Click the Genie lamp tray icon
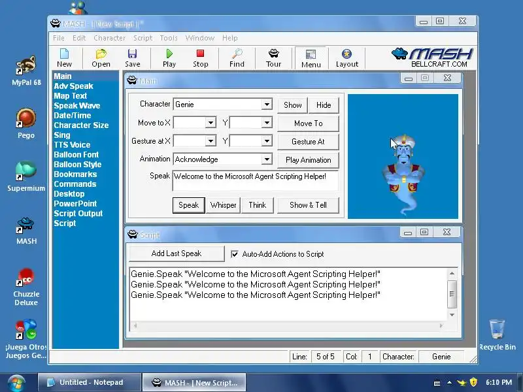 tap(462, 382)
